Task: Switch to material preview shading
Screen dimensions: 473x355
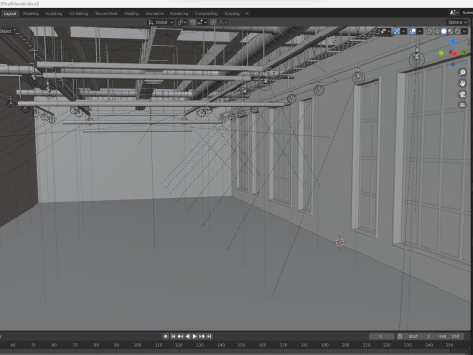Action: pos(451,31)
